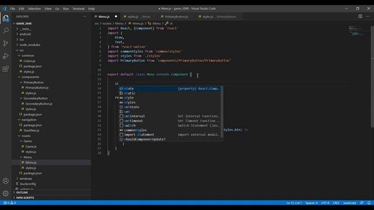374x210 pixels.
Task: Switch to the PrimaryButton.js tab
Action: coord(176,17)
